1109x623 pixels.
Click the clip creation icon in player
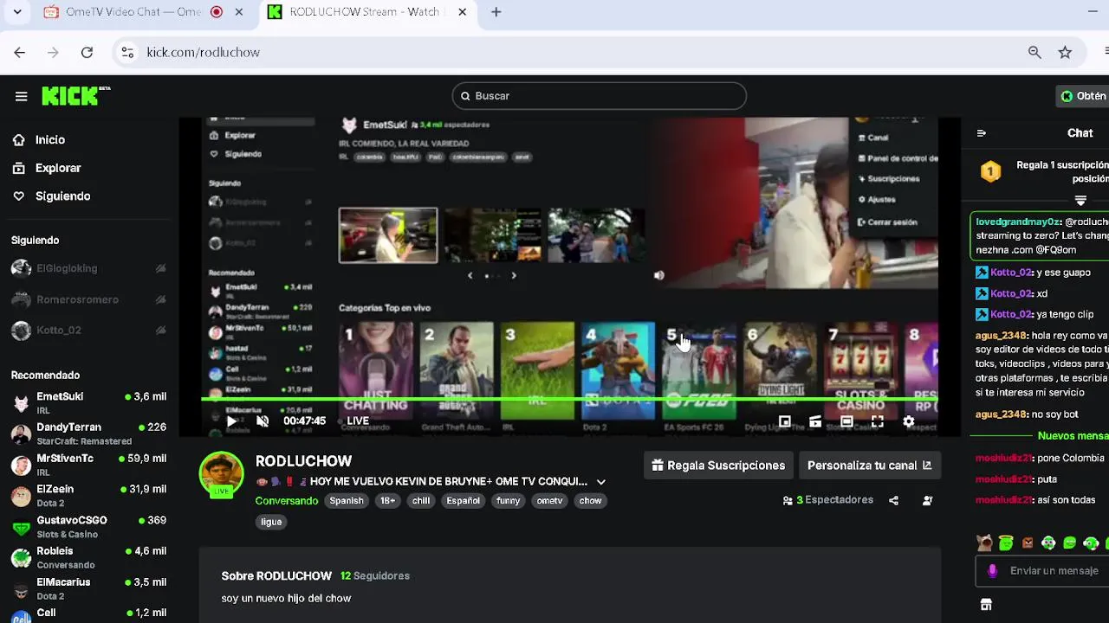point(815,421)
